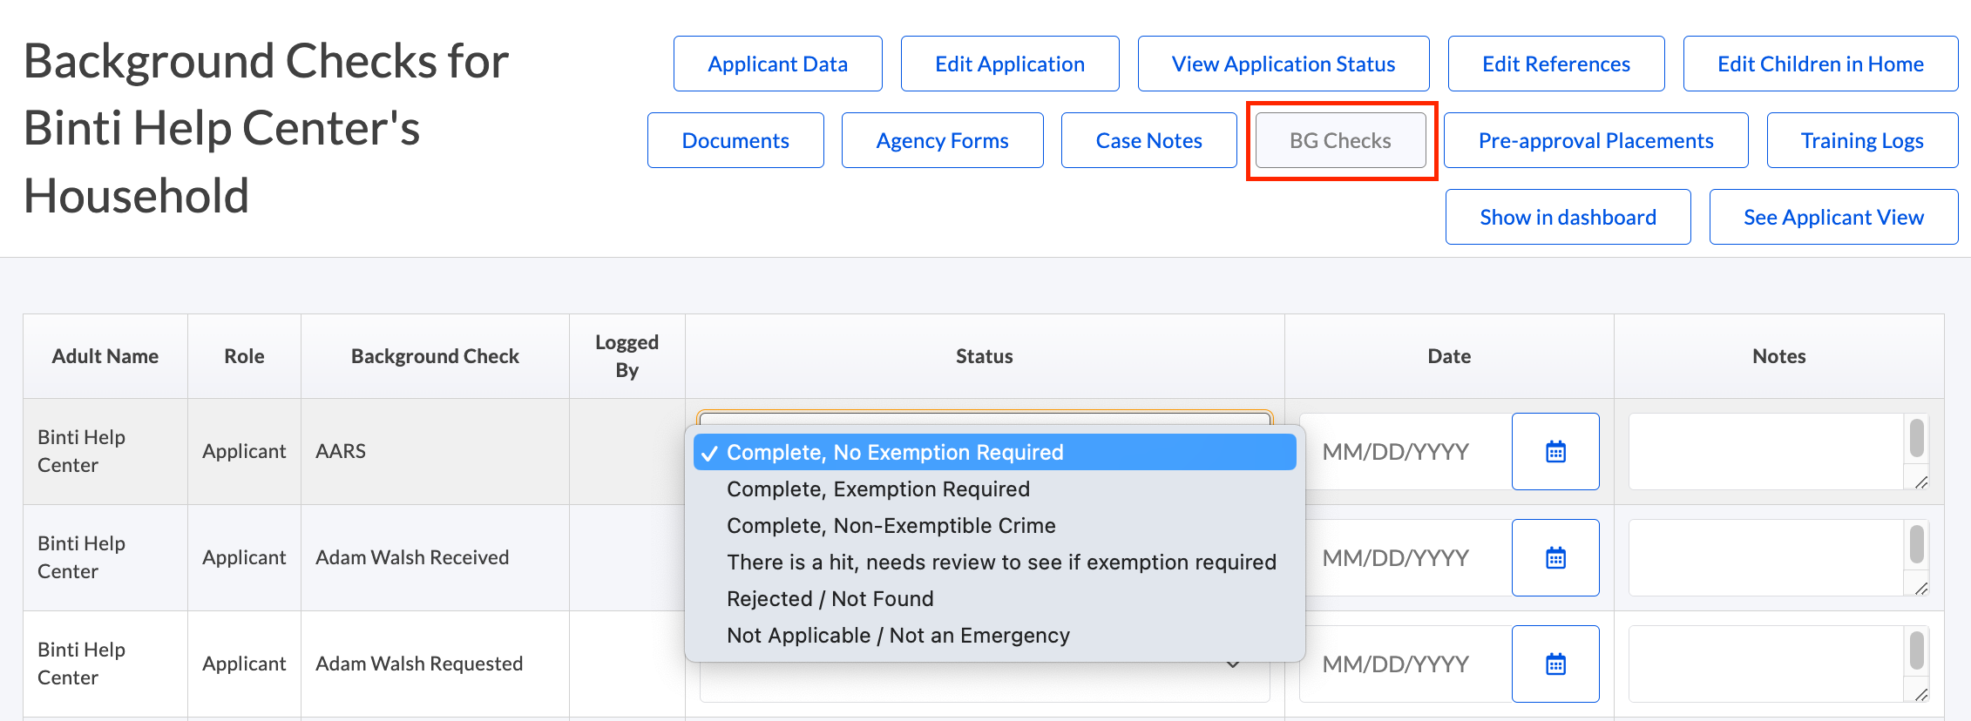This screenshot has height=721, width=1971.
Task: Open calendar picker for Adam Walsh Requested row
Action: click(x=1555, y=664)
